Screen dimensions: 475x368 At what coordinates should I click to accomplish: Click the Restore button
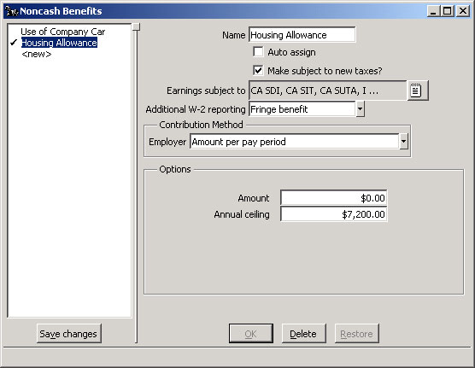[x=356, y=334]
